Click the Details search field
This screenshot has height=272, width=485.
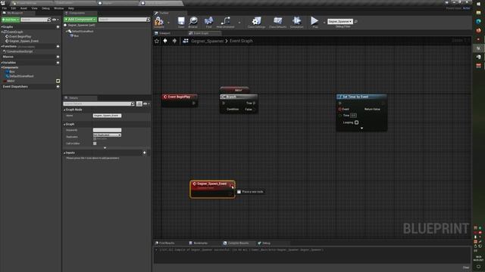coord(99,104)
